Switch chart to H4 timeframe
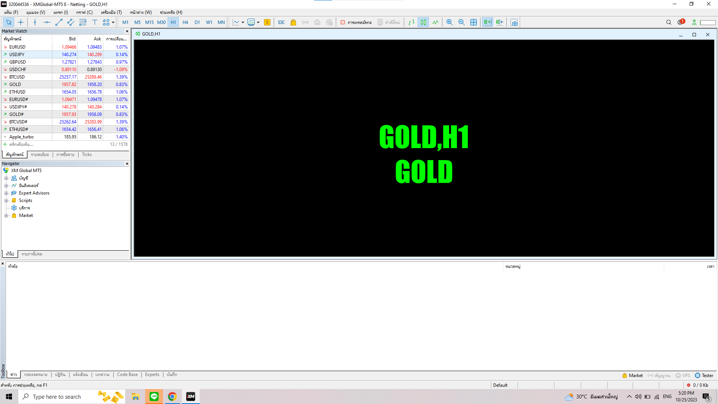The image size is (718, 404). pos(185,22)
